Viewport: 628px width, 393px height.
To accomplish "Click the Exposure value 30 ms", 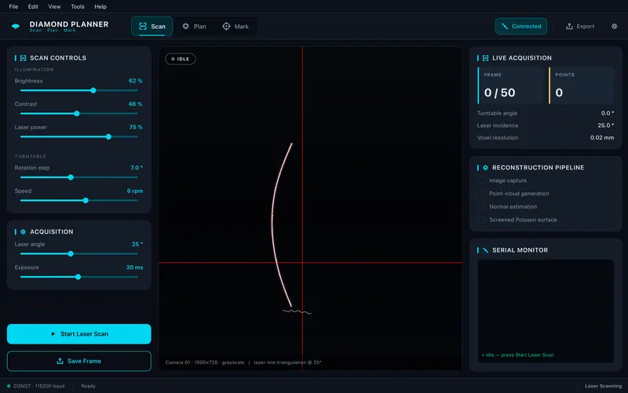I will pyautogui.click(x=134, y=267).
